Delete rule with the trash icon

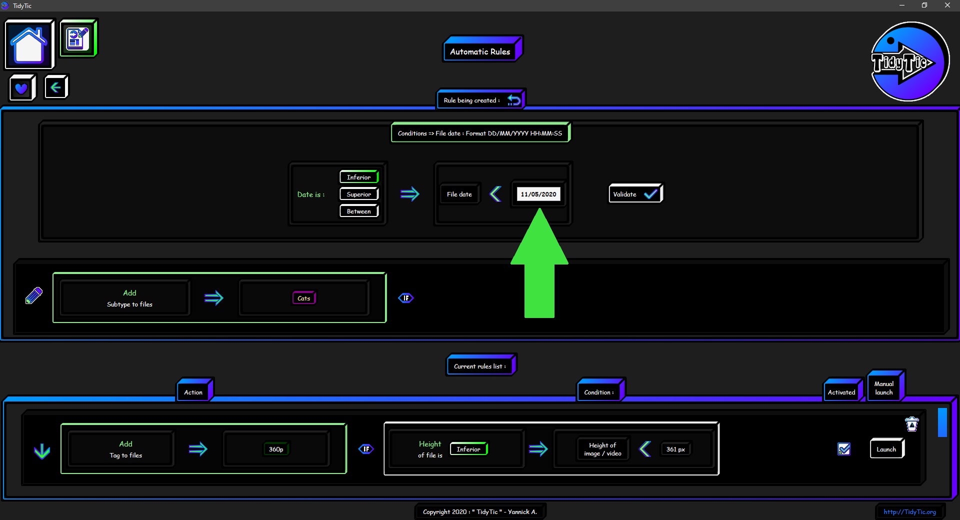(912, 424)
